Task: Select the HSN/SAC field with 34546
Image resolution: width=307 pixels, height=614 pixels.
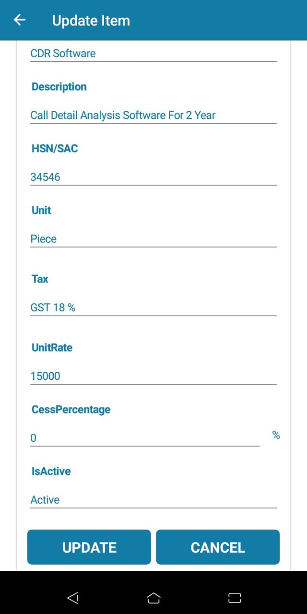Action: click(x=153, y=177)
